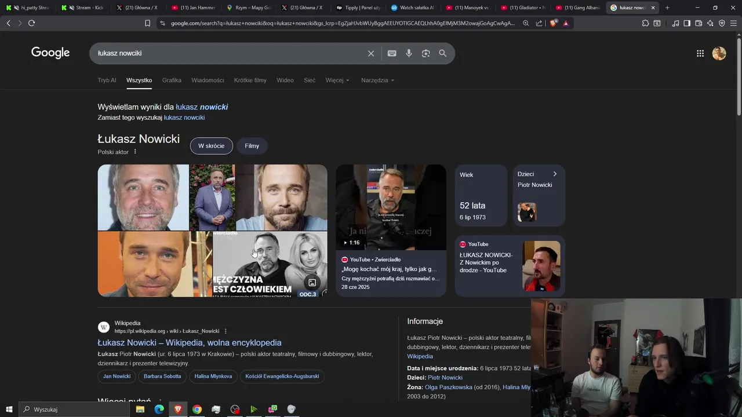Open the Wikipedia link in Informacje panel
The image size is (742, 417).
point(420,357)
